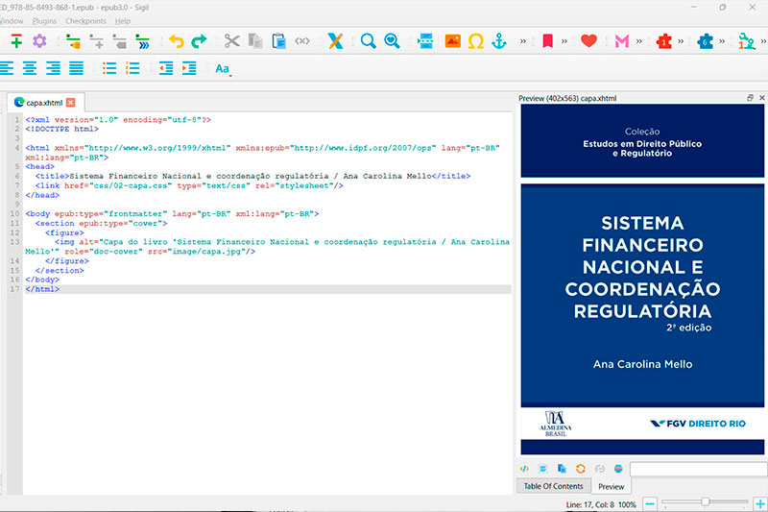Click the anchor Insert ID icon
Viewport: 768px width, 512px height.
tap(498, 41)
